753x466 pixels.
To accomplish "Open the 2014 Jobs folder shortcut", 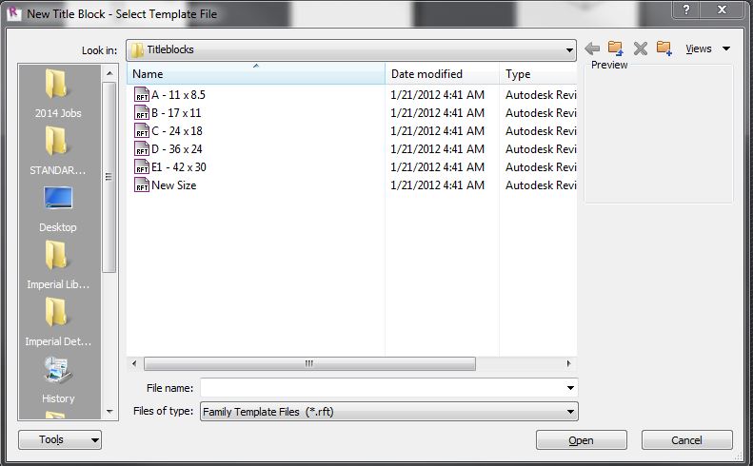I will tap(58, 94).
